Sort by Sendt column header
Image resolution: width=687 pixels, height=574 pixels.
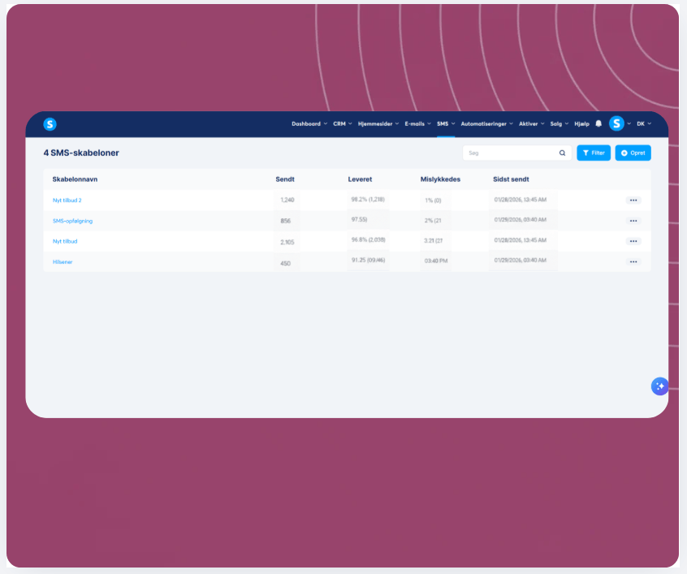pyautogui.click(x=285, y=179)
